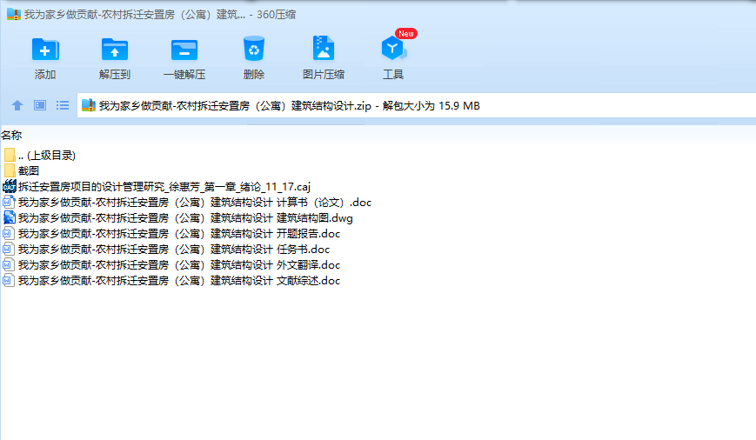
Task: Select the 计算书（论文）.doc file name
Action: pos(195,203)
